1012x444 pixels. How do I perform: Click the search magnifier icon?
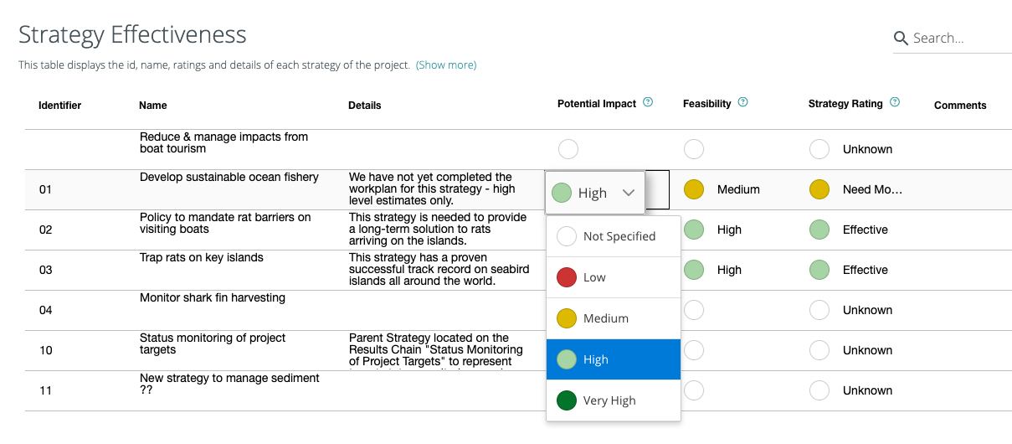pos(901,38)
